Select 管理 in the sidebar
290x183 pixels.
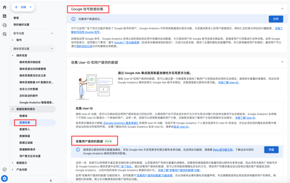point(16,18)
